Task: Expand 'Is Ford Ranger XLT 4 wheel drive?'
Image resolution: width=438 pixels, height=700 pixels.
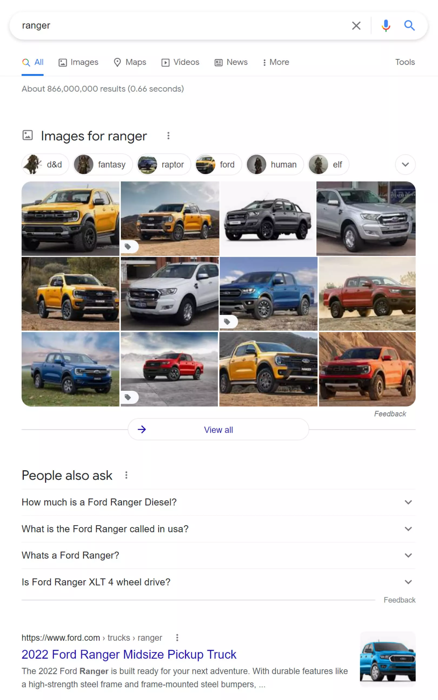Action: [x=218, y=582]
